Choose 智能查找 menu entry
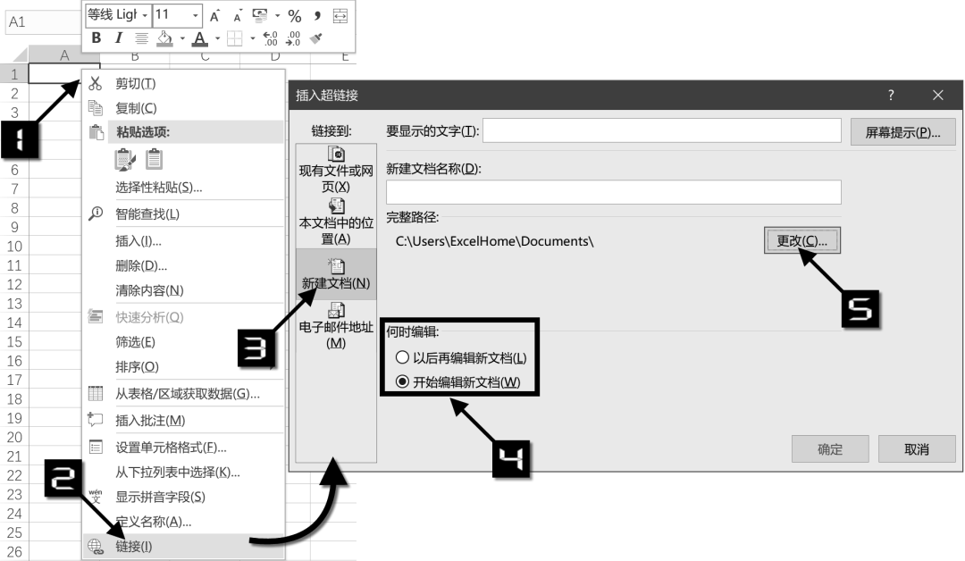 pos(183,214)
